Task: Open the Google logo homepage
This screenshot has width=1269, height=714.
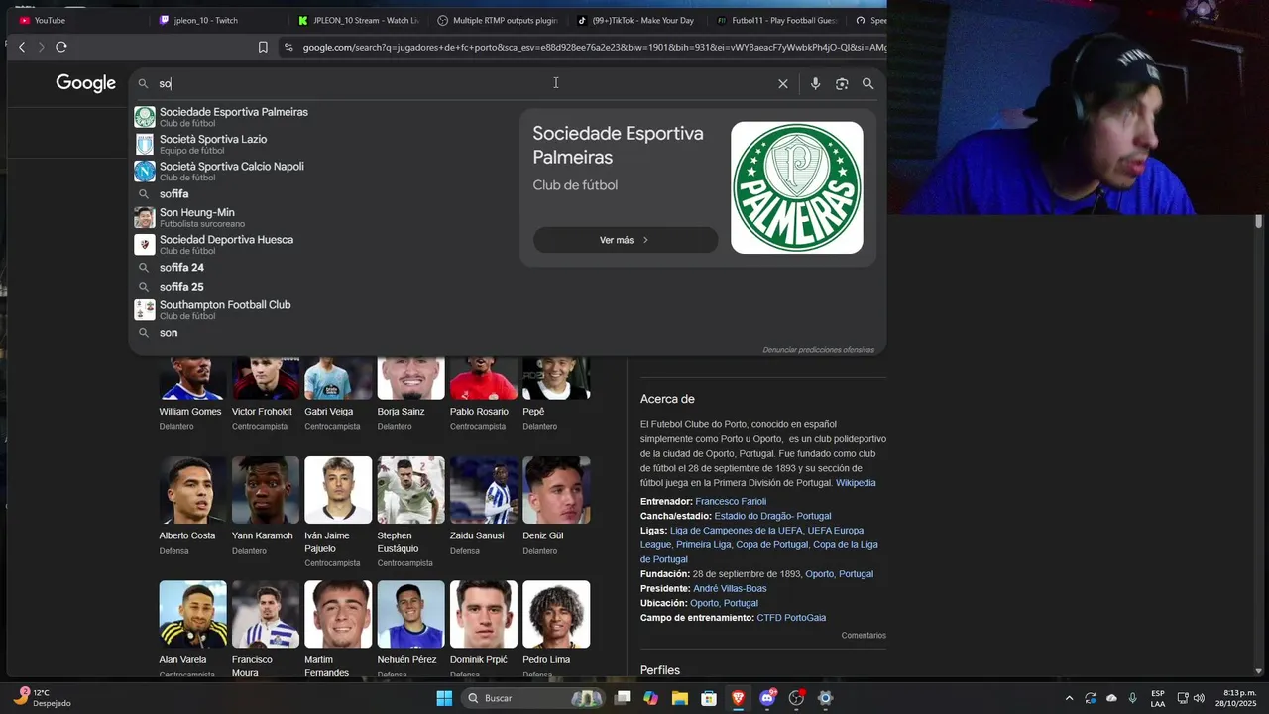Action: (x=86, y=83)
